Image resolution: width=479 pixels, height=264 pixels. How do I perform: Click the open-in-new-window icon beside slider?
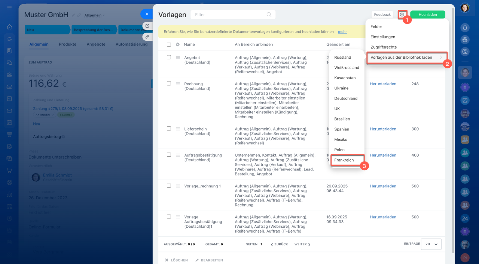point(147,26)
